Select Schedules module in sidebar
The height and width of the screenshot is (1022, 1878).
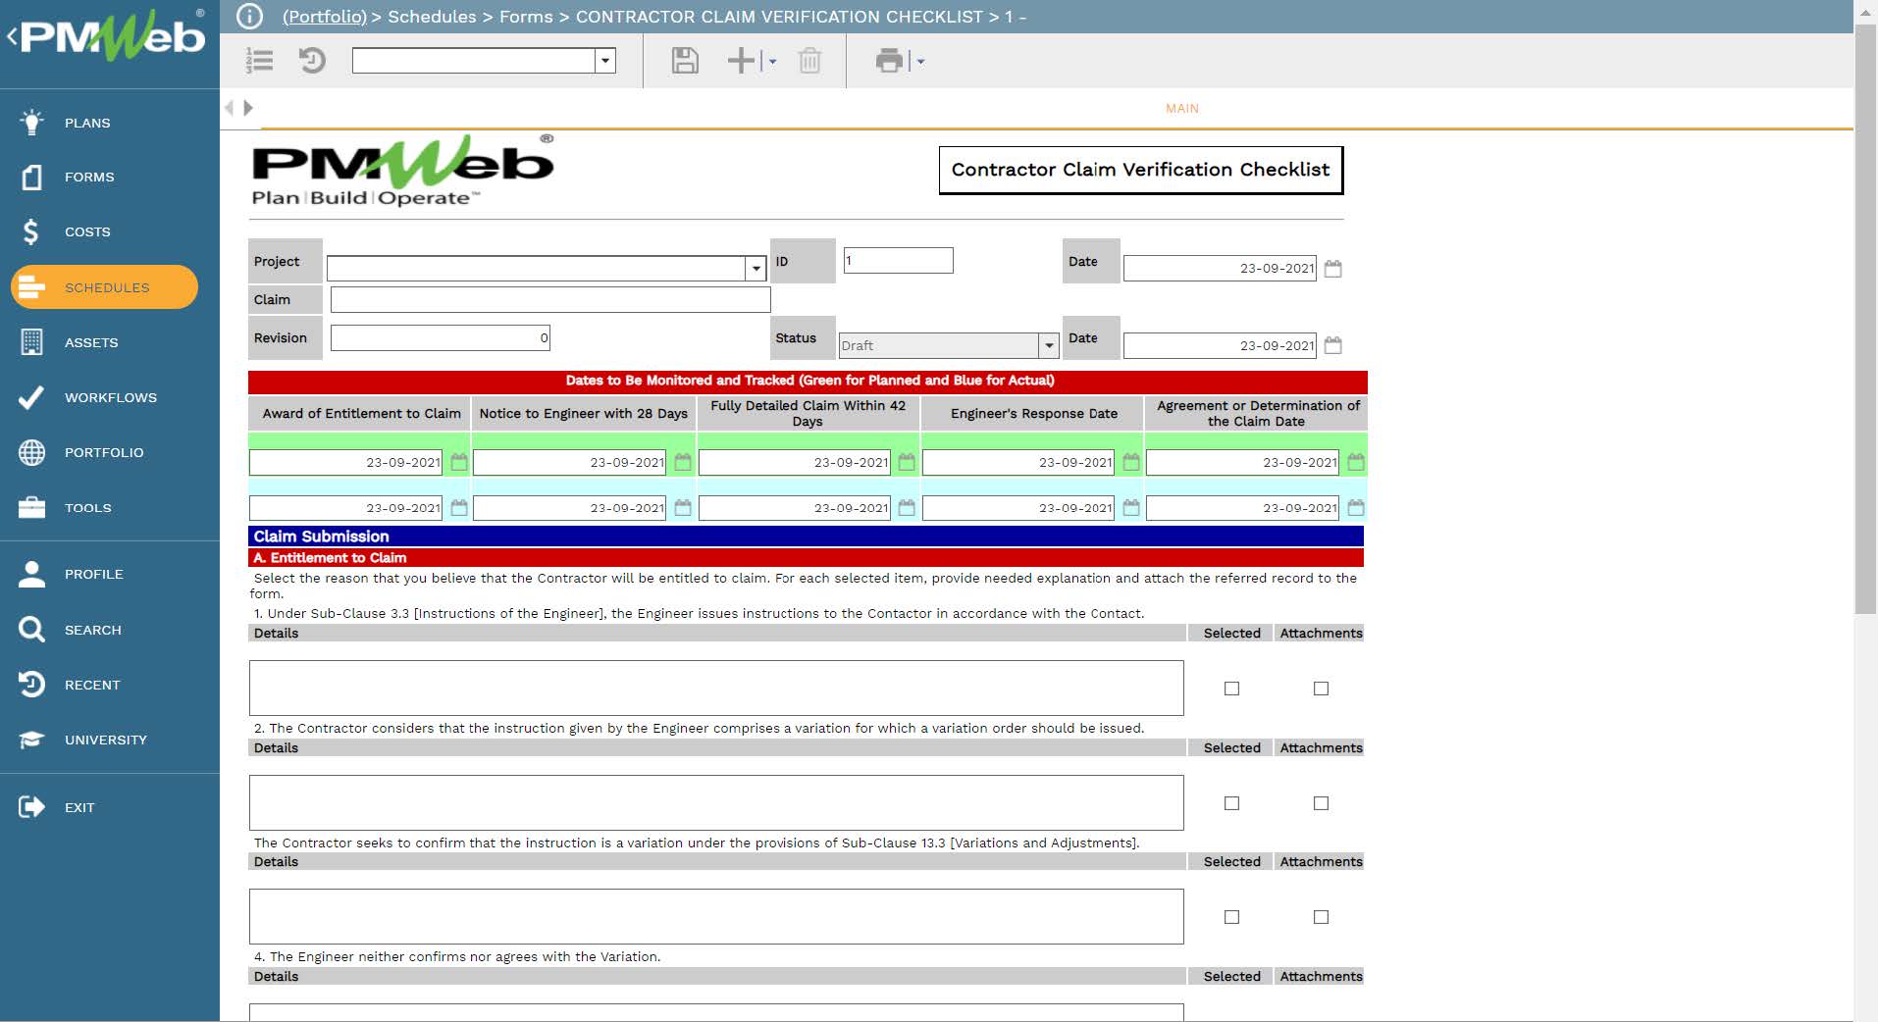click(x=104, y=287)
